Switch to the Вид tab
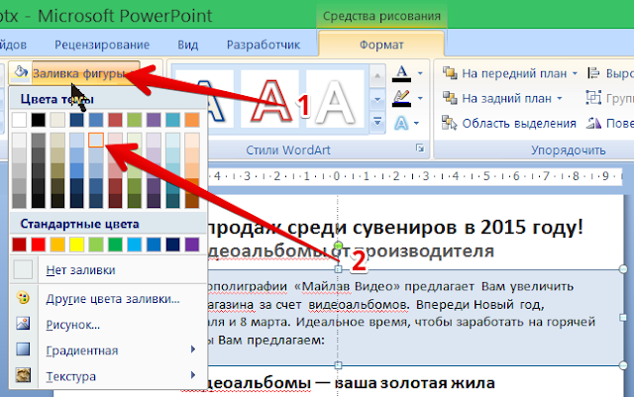Image resolution: width=634 pixels, height=397 pixels. tap(187, 45)
